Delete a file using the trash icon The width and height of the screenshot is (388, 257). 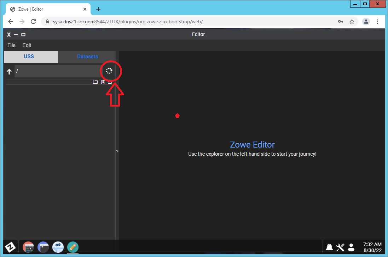tap(103, 82)
